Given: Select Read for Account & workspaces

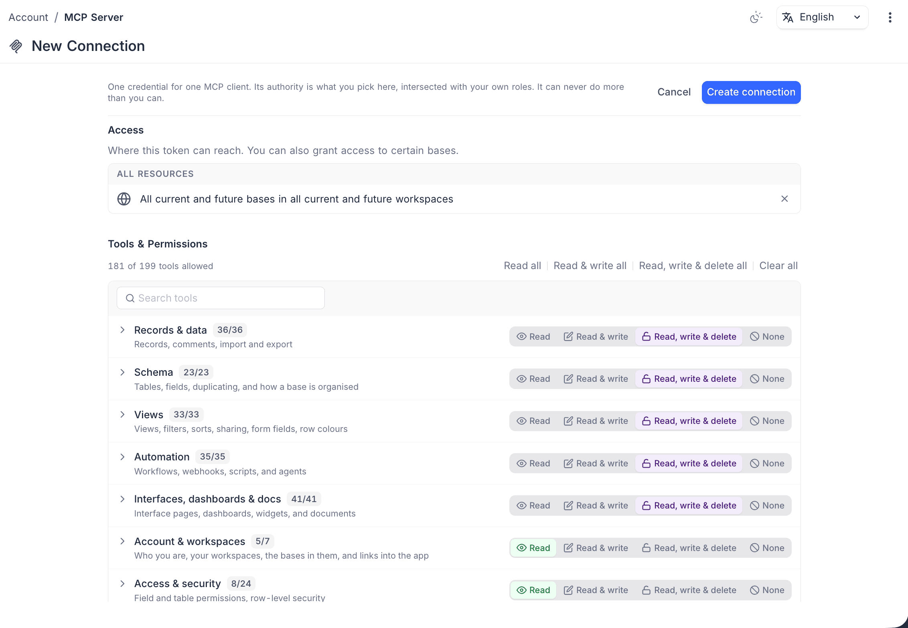Looking at the screenshot, I should [x=533, y=548].
